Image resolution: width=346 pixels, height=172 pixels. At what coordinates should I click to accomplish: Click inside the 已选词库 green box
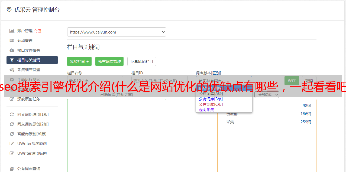click(x=117, y=135)
